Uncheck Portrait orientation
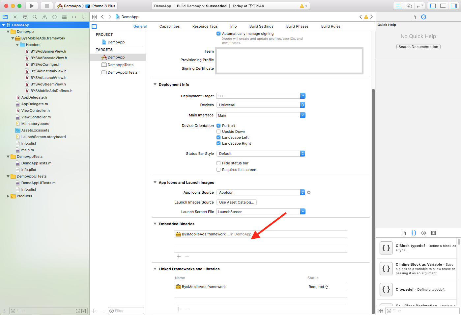 point(218,126)
